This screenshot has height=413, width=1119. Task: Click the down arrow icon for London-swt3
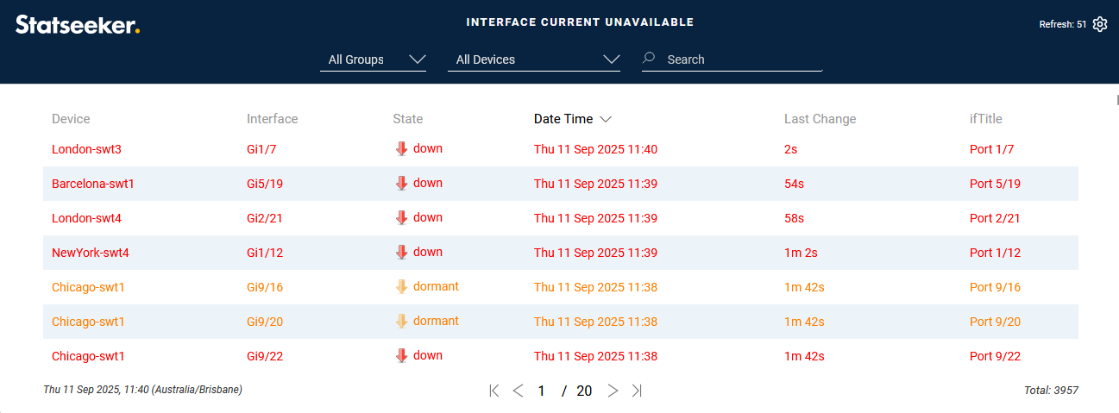pos(401,149)
